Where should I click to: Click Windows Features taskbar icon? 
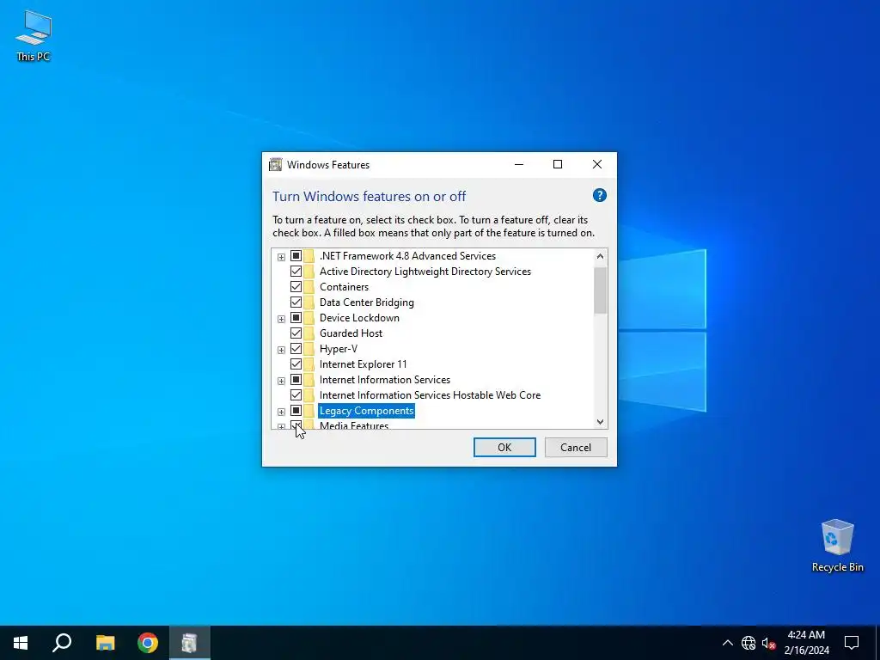coord(190,643)
